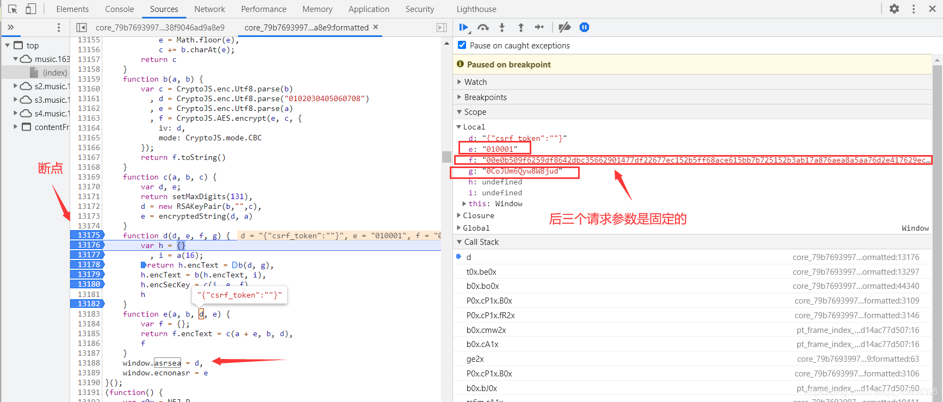The width and height of the screenshot is (943, 402).
Task: Open source link core_79b7693997…ormatted:44340
Action: pyautogui.click(x=856, y=286)
